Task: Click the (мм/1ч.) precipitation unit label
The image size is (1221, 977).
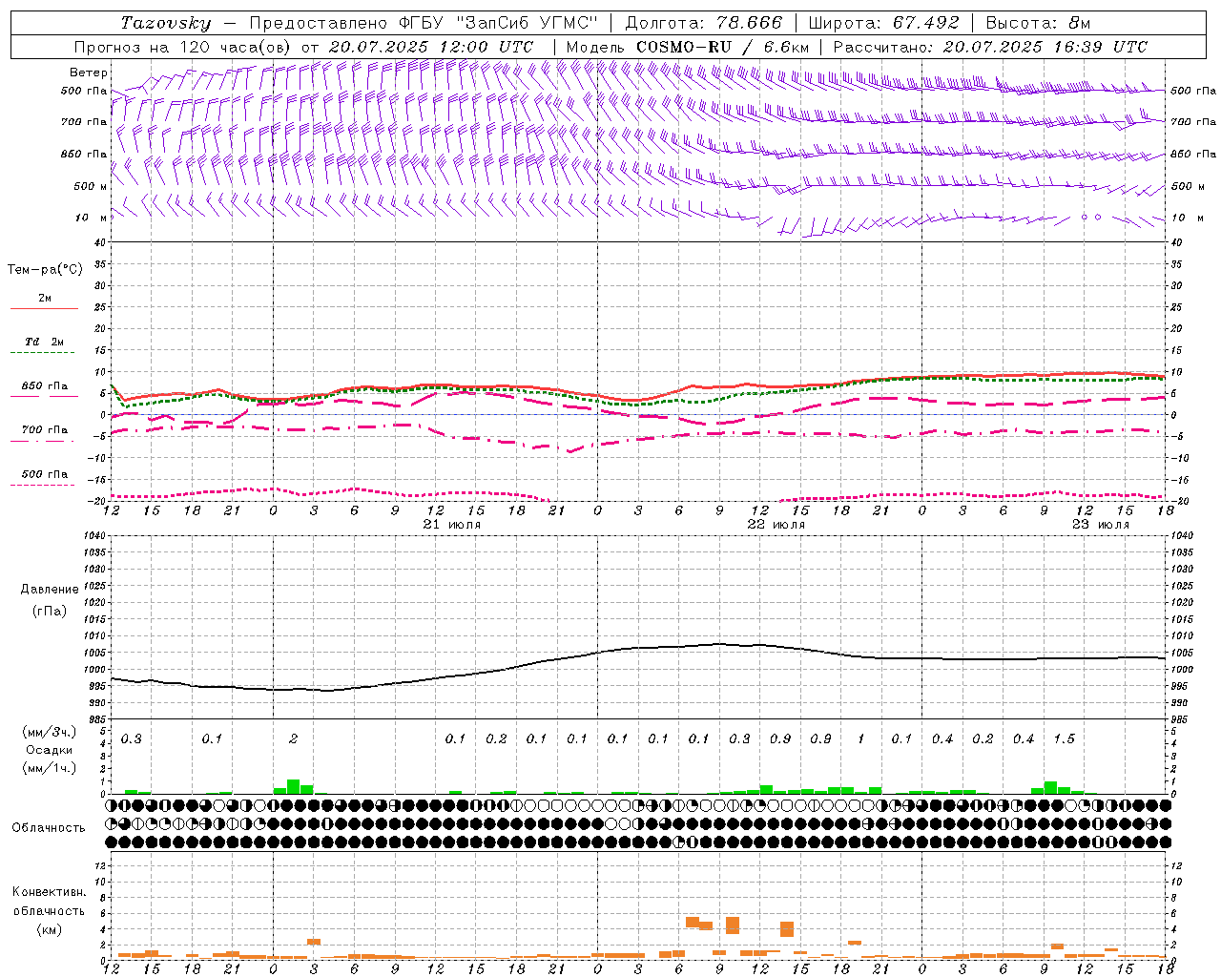Action: point(49,768)
